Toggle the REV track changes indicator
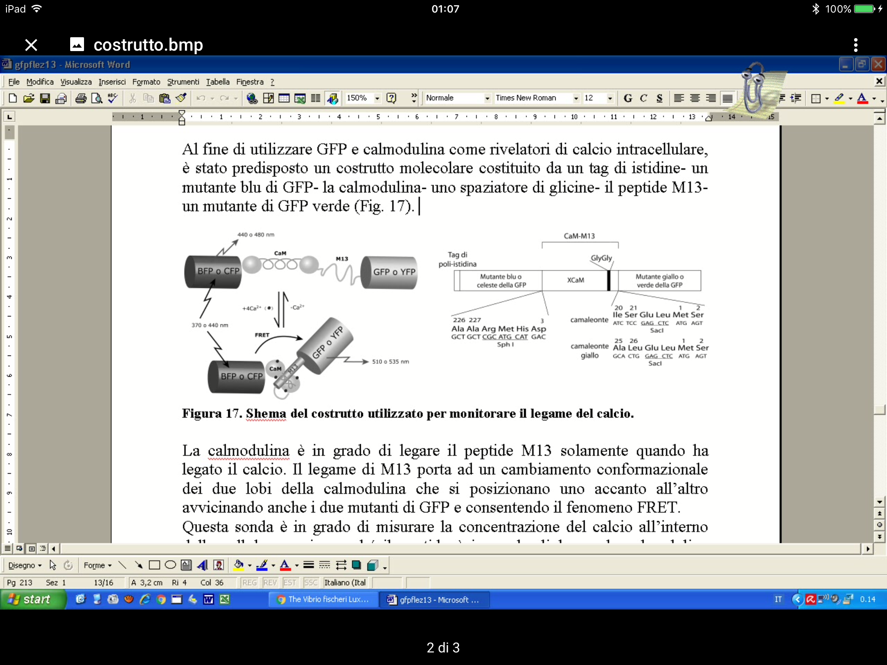The width and height of the screenshot is (887, 665). click(270, 583)
